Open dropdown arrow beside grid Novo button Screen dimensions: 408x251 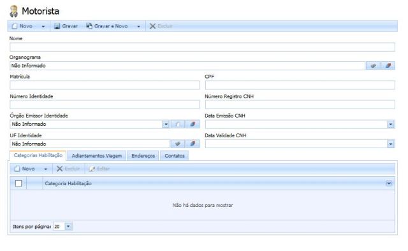(45, 169)
